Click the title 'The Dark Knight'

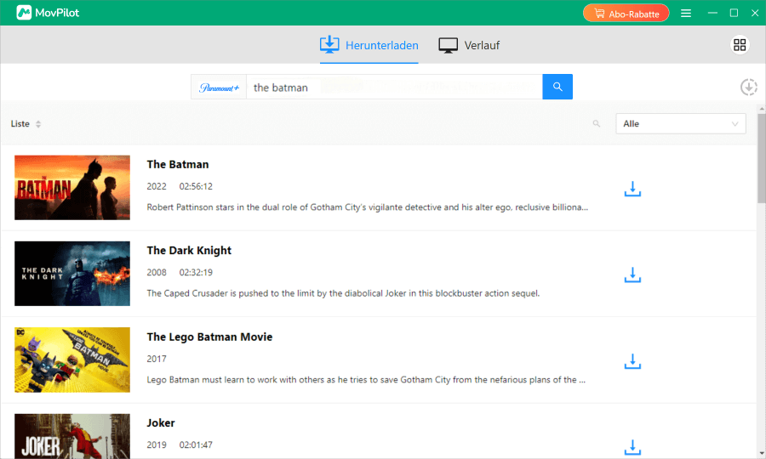tap(189, 251)
